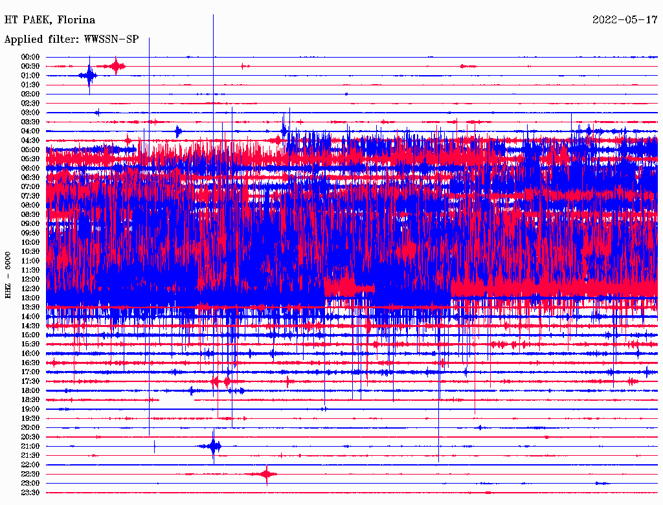Image resolution: width=663 pixels, height=505 pixels.
Task: Click the red seismic event on 22:30 trace
Action: [267, 474]
